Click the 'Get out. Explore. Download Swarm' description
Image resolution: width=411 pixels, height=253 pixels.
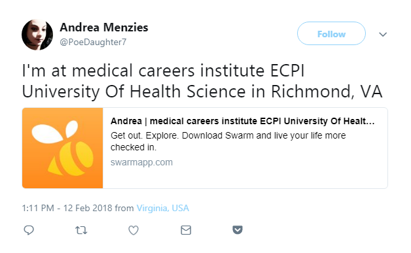click(x=228, y=141)
